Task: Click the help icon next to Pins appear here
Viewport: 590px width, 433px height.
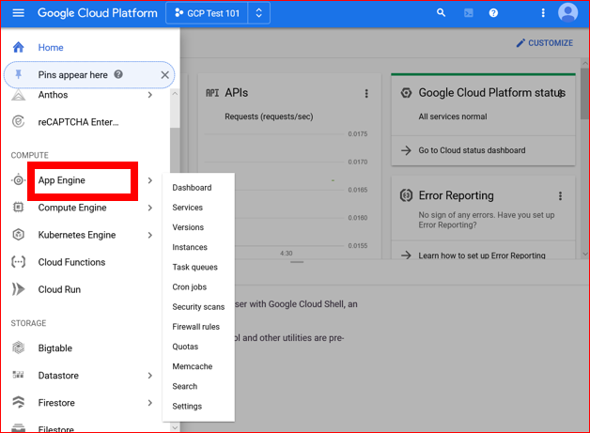Action: point(118,74)
